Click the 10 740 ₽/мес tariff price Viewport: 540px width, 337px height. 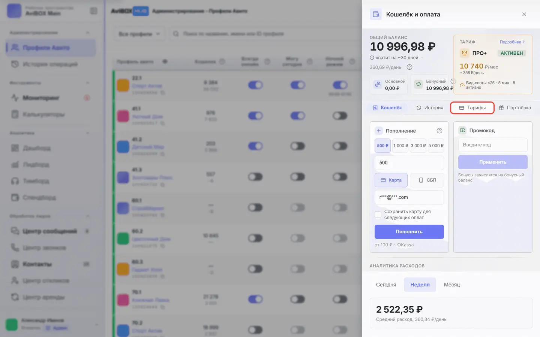[479, 66]
